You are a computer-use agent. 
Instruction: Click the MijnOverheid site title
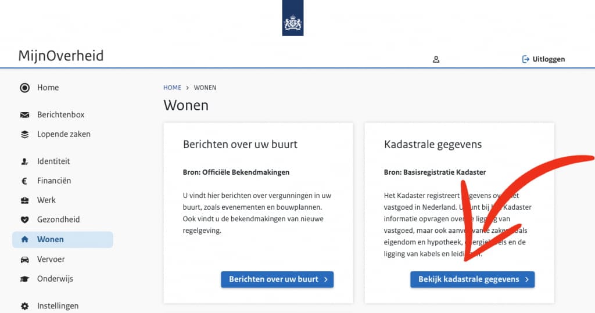[60, 56]
